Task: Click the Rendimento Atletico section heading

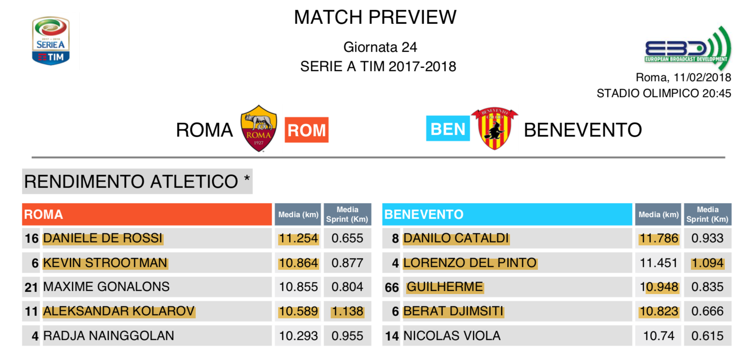Action: [137, 182]
